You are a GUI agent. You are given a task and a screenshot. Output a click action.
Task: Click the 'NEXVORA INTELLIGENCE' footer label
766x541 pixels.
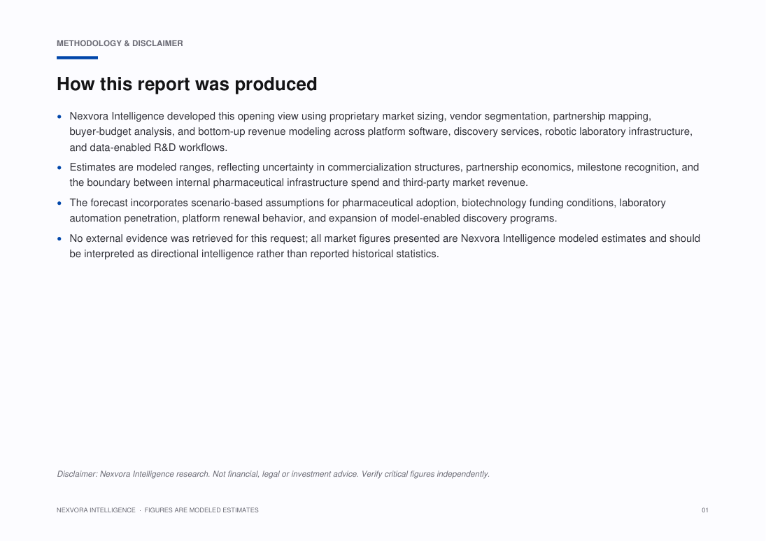96,510
